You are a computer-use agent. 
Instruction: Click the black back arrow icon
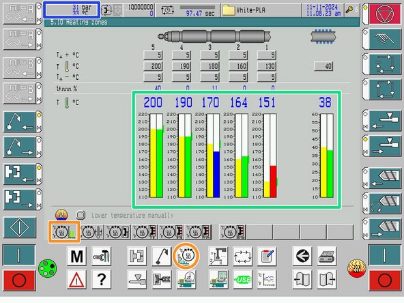(302, 257)
